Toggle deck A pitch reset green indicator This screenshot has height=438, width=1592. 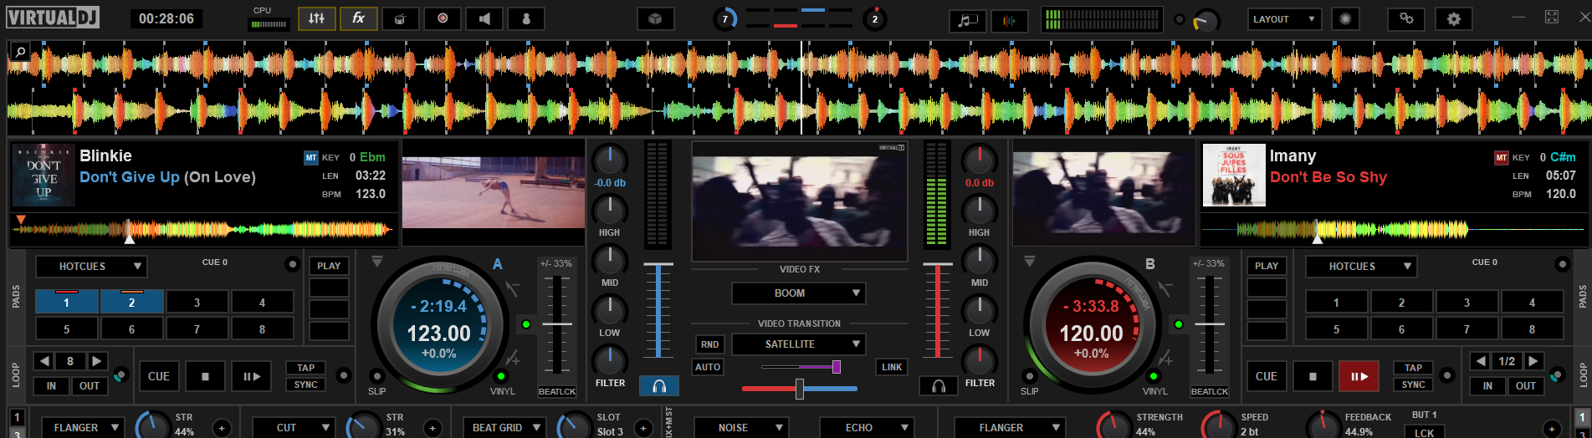pyautogui.click(x=526, y=324)
